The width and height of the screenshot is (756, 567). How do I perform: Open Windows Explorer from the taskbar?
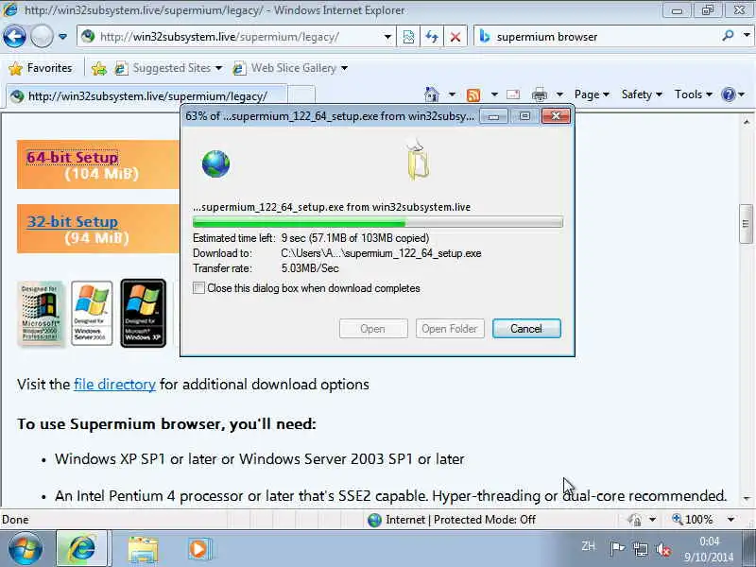pos(143,549)
